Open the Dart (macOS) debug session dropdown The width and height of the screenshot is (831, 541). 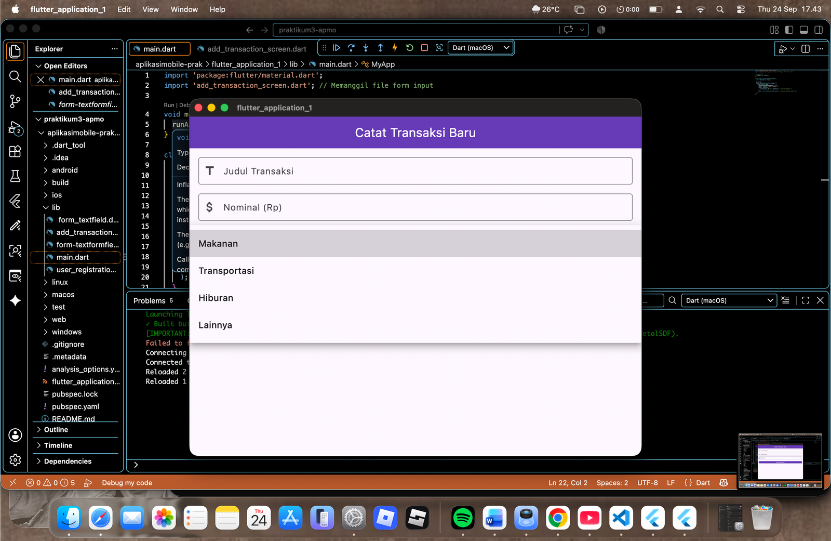pyautogui.click(x=480, y=48)
